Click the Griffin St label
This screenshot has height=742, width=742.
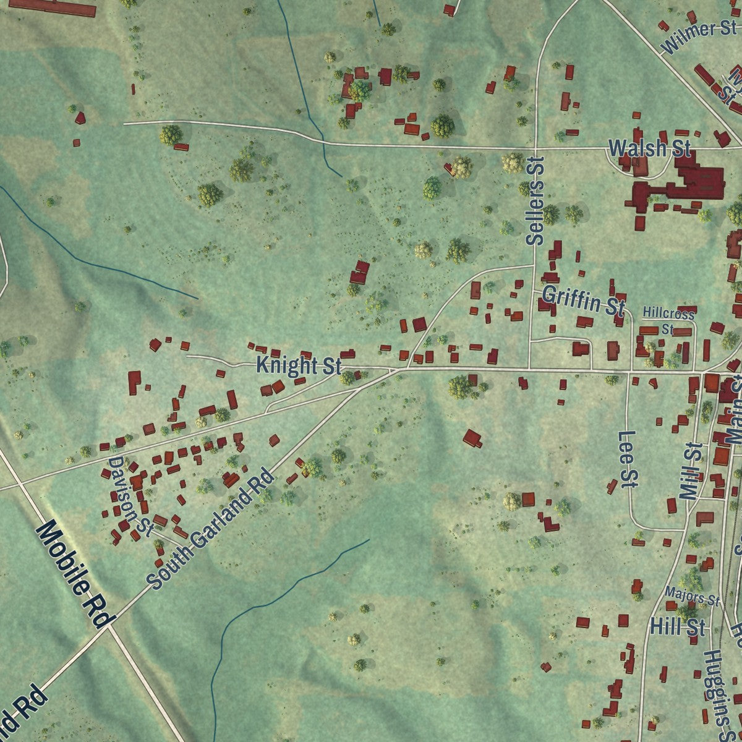582,301
